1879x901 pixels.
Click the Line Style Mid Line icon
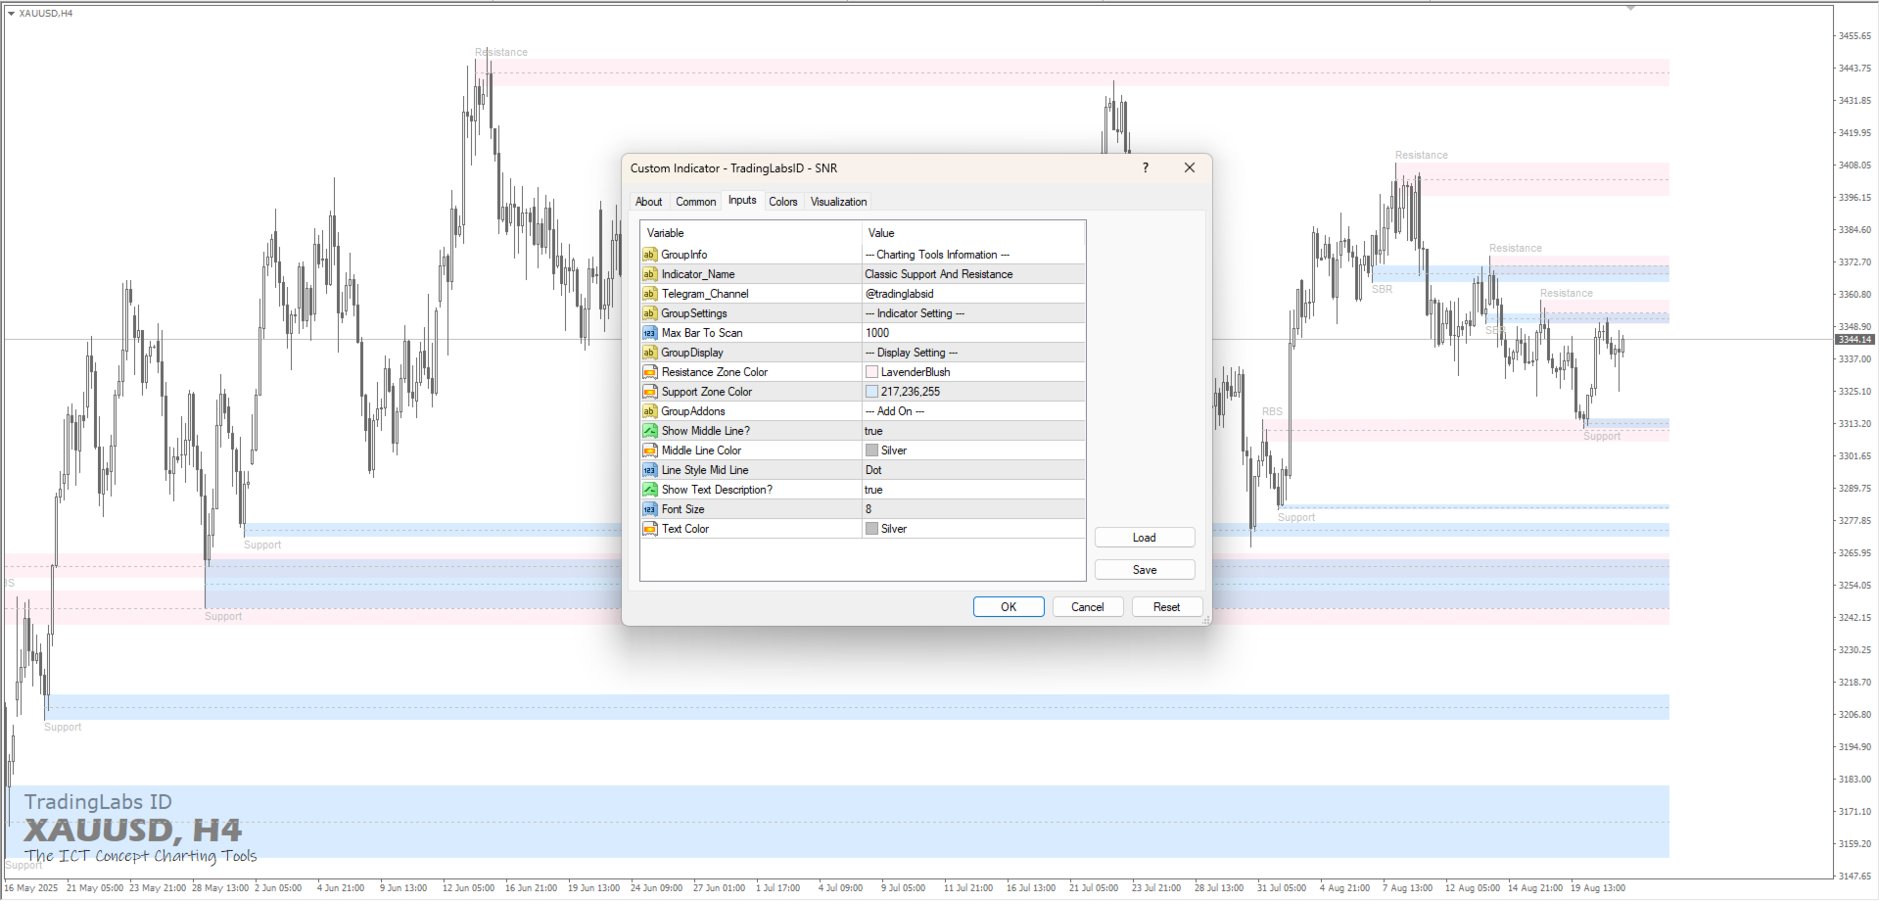(x=649, y=470)
